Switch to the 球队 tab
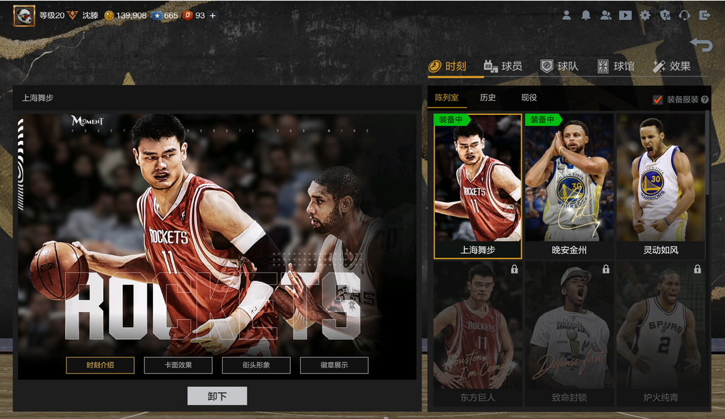725x419 pixels. point(559,66)
